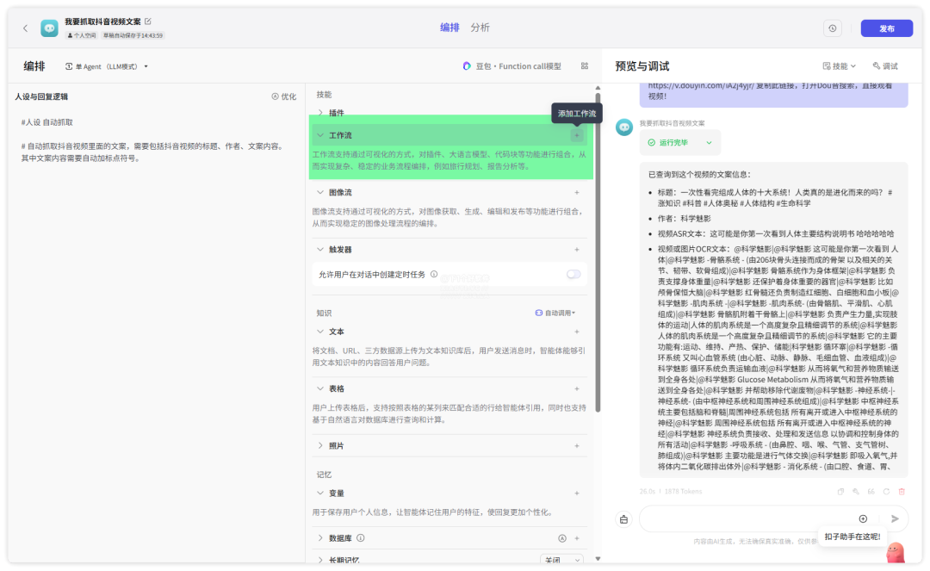Image resolution: width=930 pixels, height=571 pixels.
Task: Toggle allow users to create scheduled tasks
Action: tap(573, 275)
